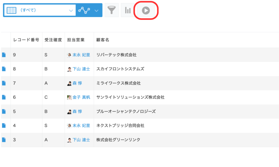This screenshot has width=279, height=167.
Task: Select the リバーテック株式会社 customer cell
Action: click(x=116, y=55)
